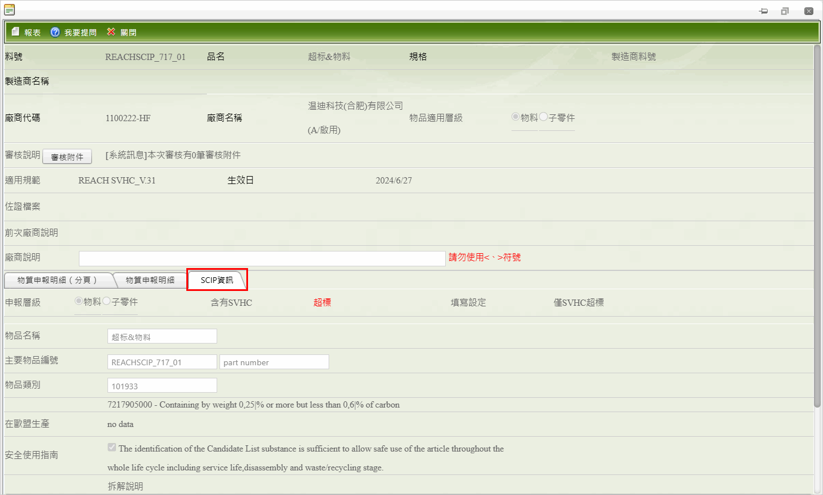Image resolution: width=823 pixels, height=495 pixels.
Task: Click the system message about 0筆審核附件
Action: pyautogui.click(x=173, y=155)
